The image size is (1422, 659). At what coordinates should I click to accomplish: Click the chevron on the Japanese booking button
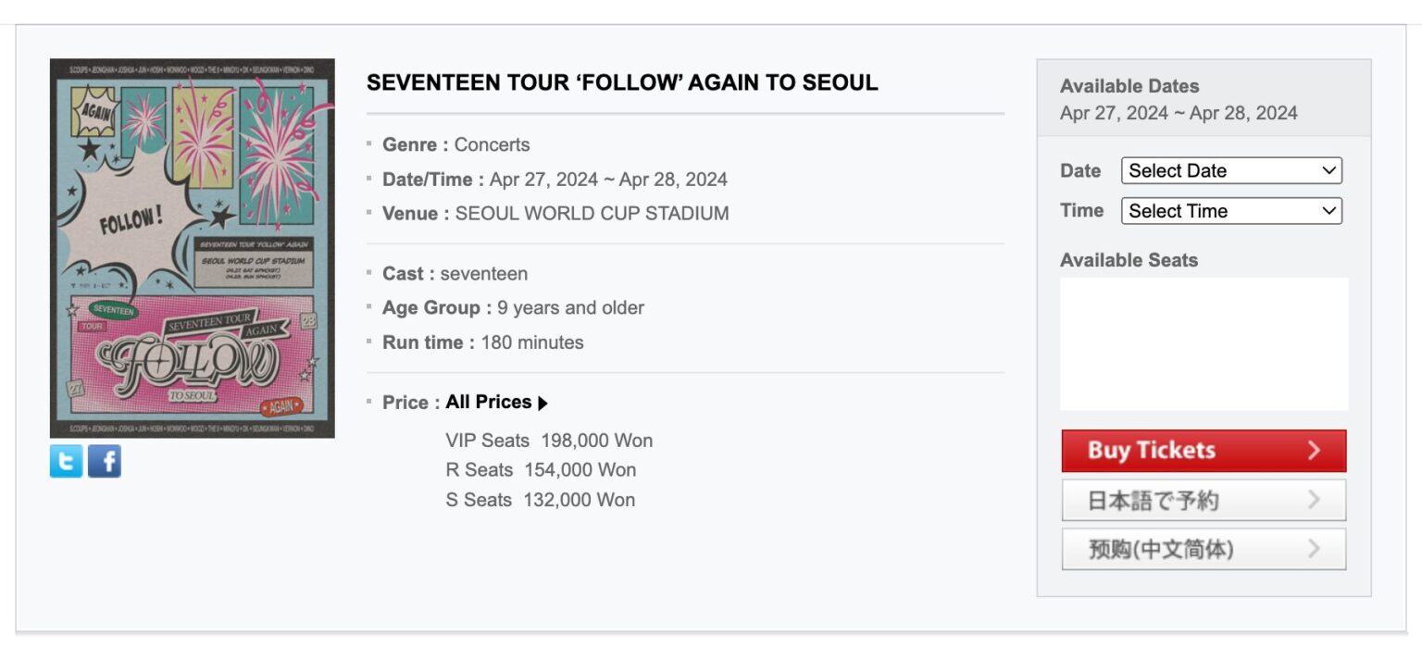(x=1314, y=501)
